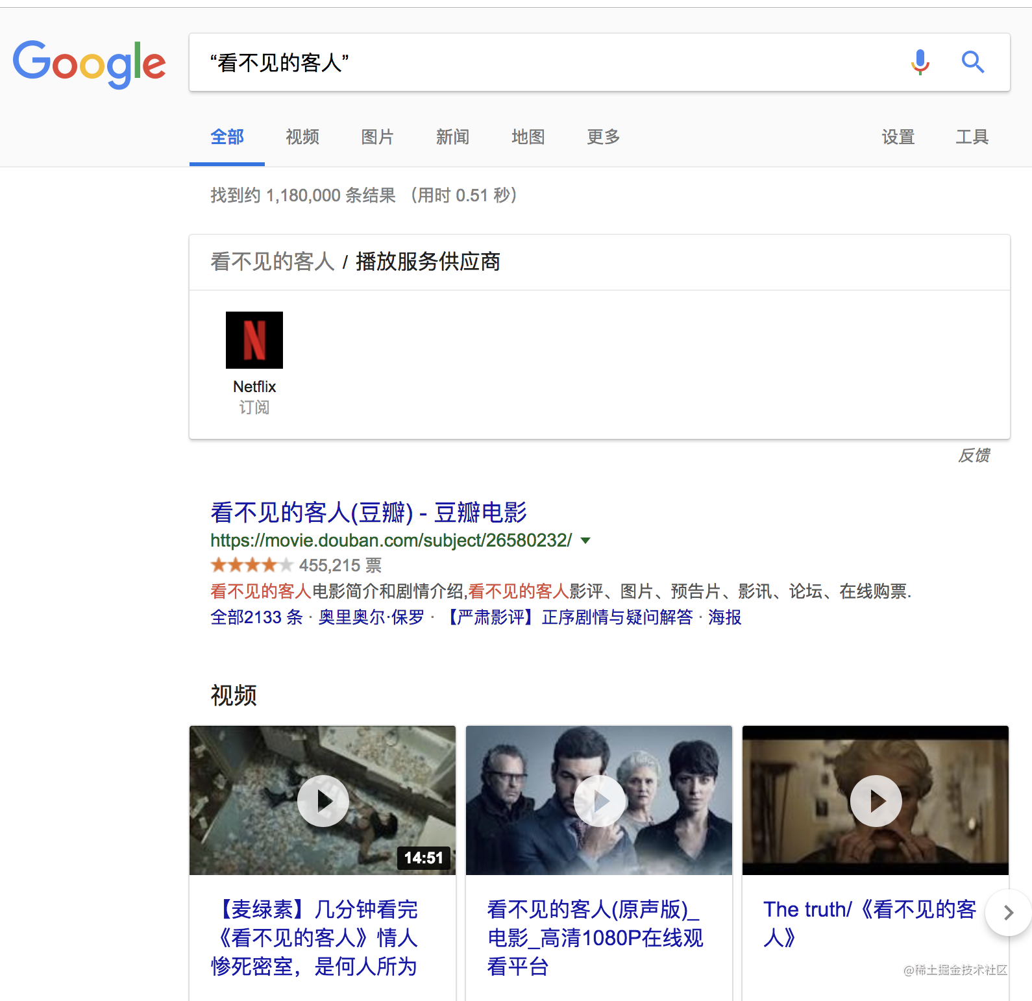Show next videos with the carousel arrow
Image resolution: width=1032 pixels, height=1001 pixels.
pyautogui.click(x=1008, y=913)
